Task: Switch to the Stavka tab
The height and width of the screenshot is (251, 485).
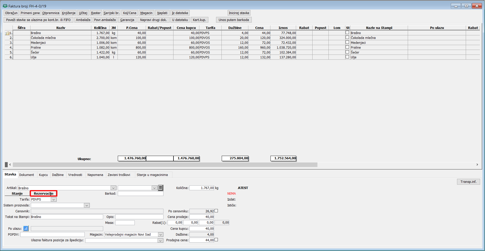Action: [x=10, y=174]
